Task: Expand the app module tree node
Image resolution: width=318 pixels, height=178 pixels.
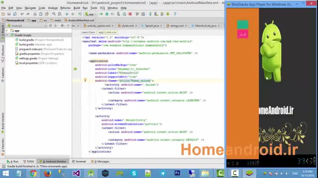Action: pyautogui.click(x=7, y=31)
